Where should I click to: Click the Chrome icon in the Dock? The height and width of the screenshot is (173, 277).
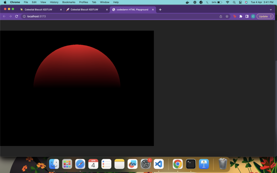click(x=178, y=164)
